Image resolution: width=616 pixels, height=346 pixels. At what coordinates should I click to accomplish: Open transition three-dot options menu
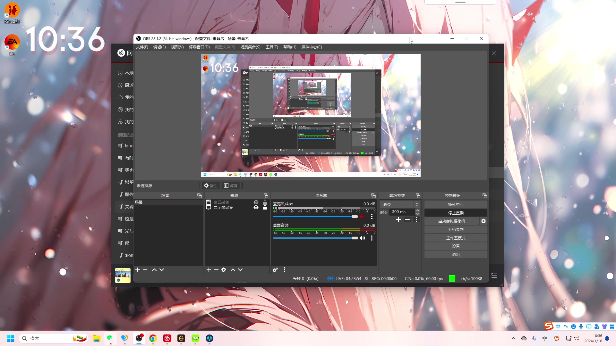[x=416, y=219]
